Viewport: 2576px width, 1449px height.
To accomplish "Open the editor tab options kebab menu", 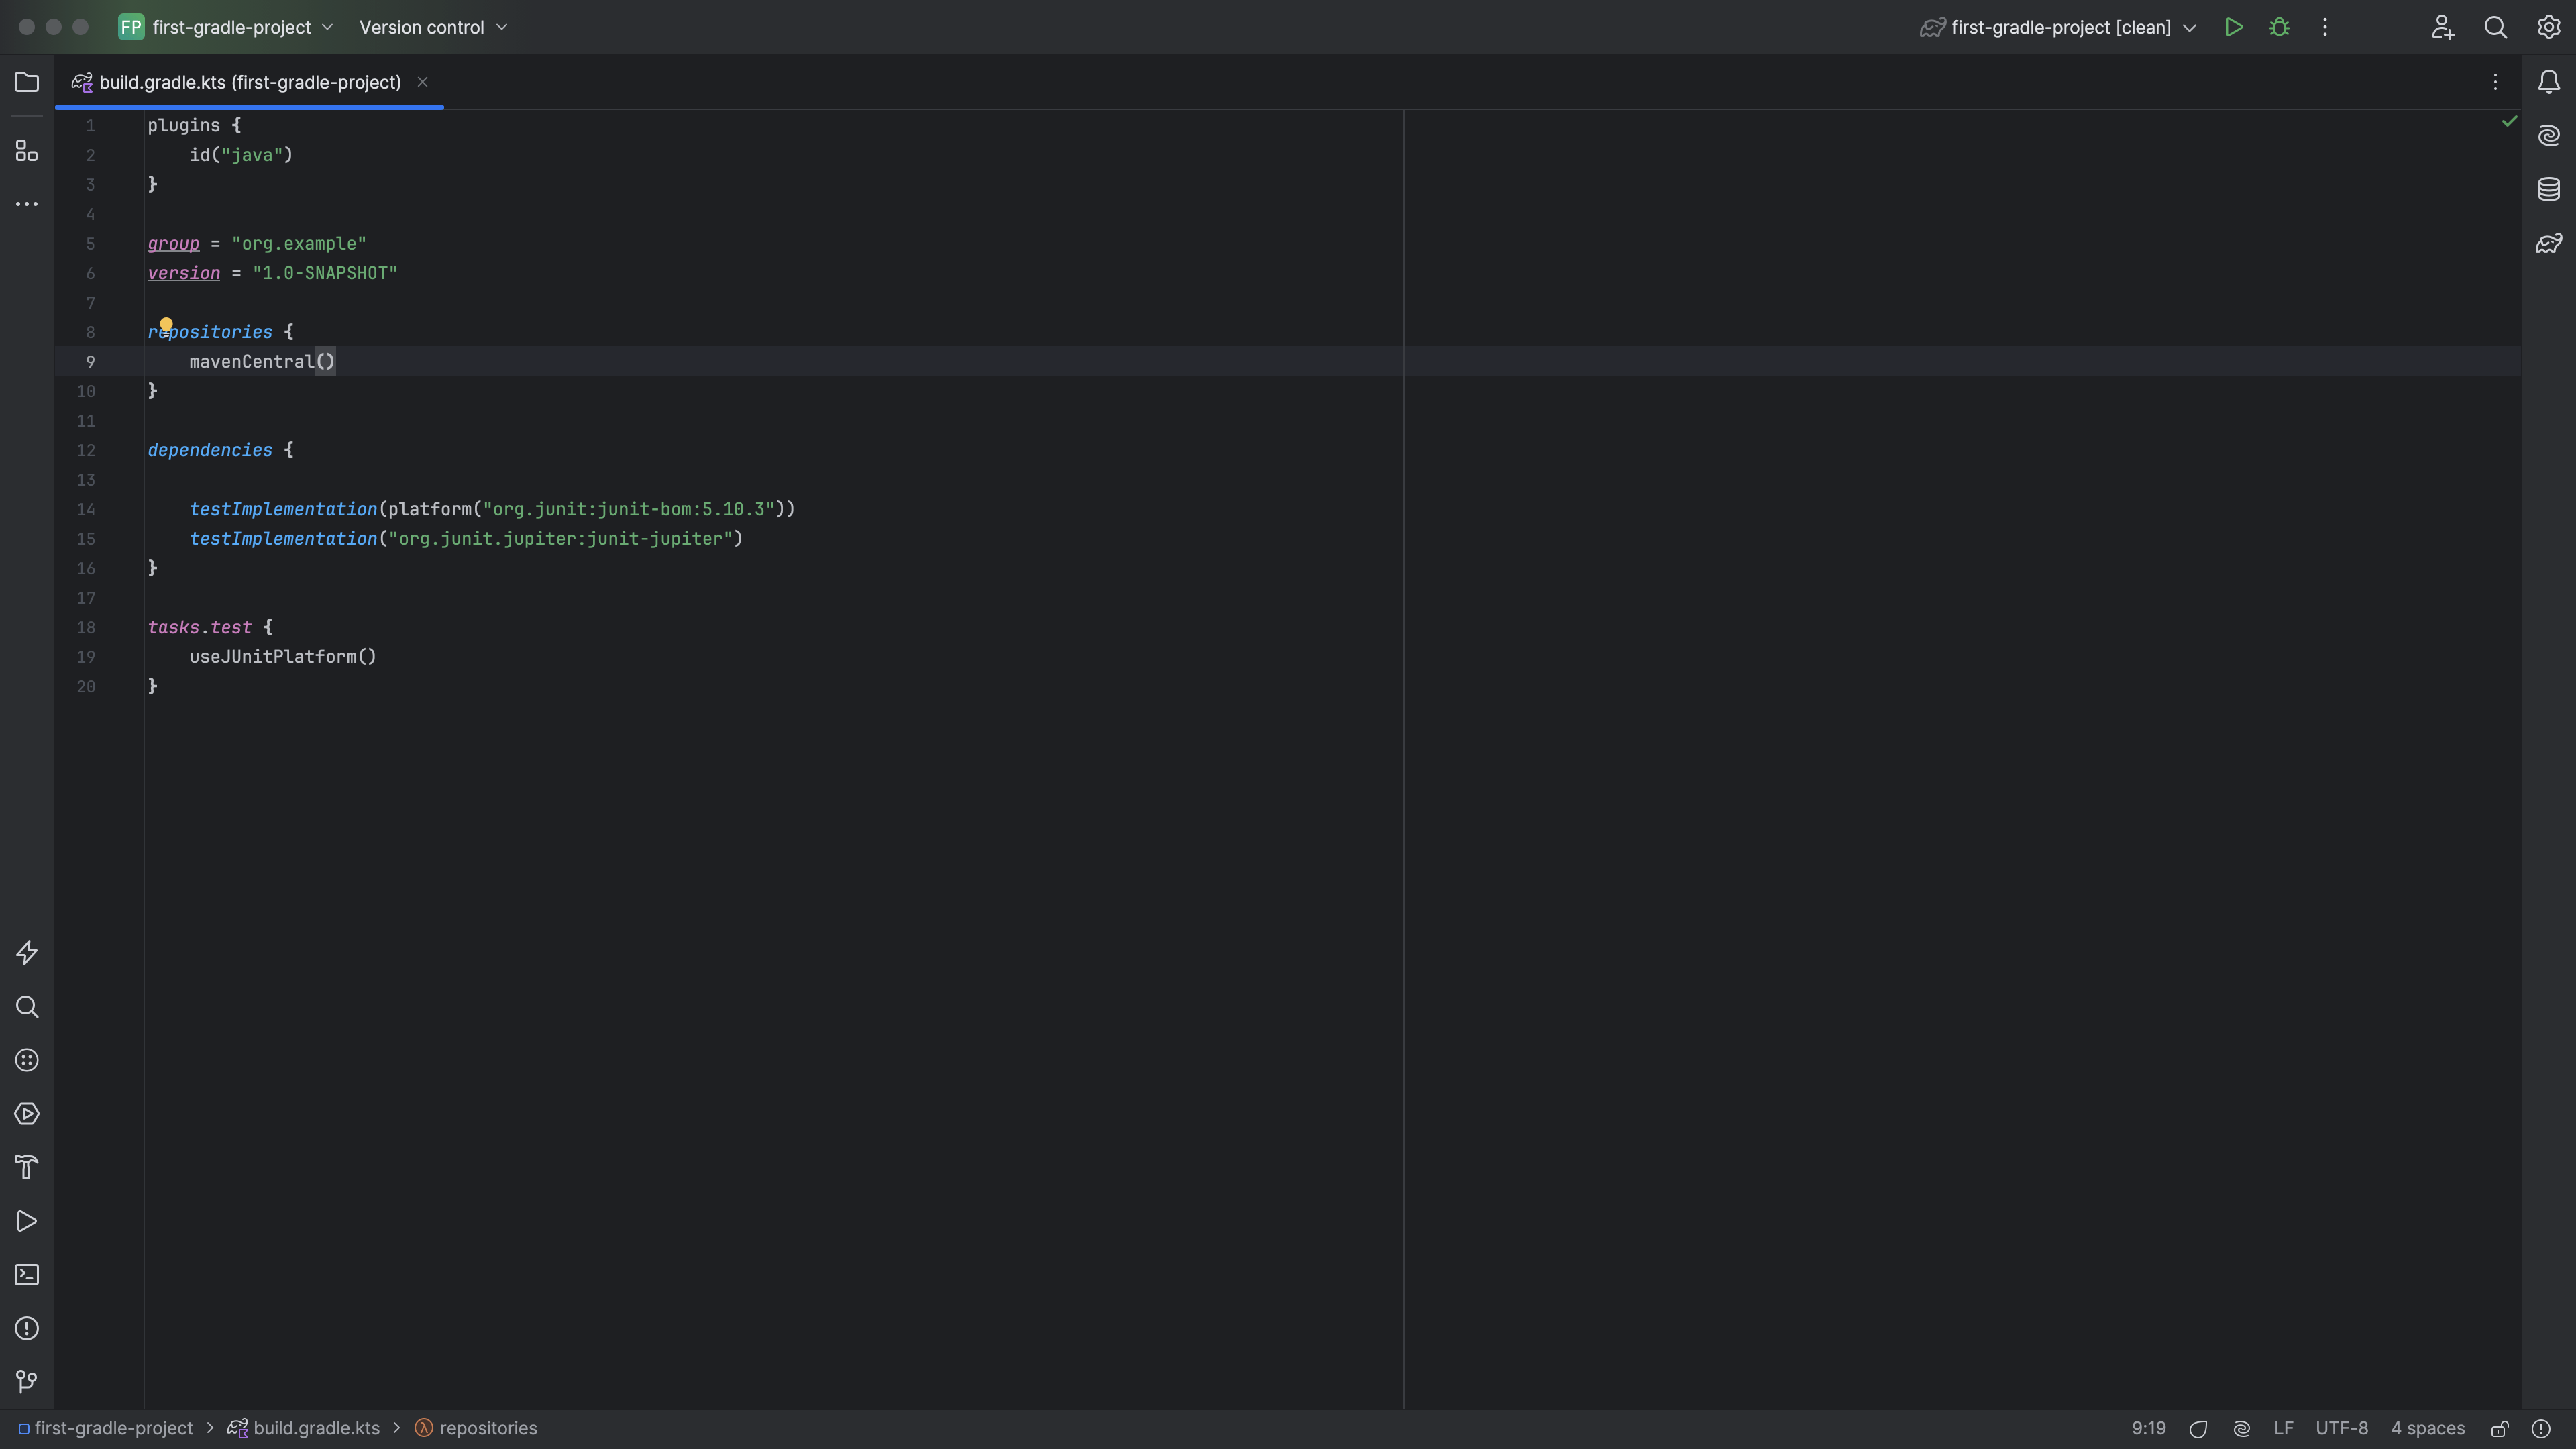I will point(2495,82).
